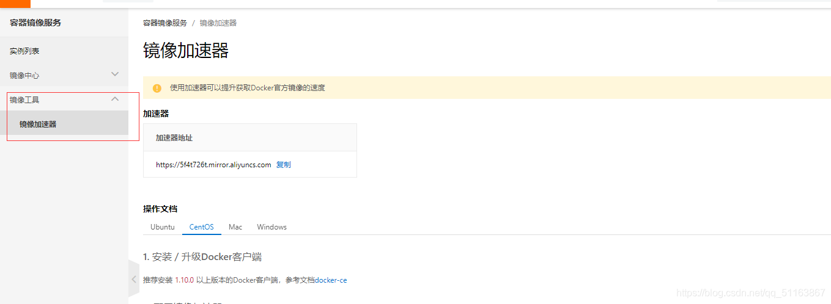Click the orange warning info icon
831x304 pixels.
(157, 88)
